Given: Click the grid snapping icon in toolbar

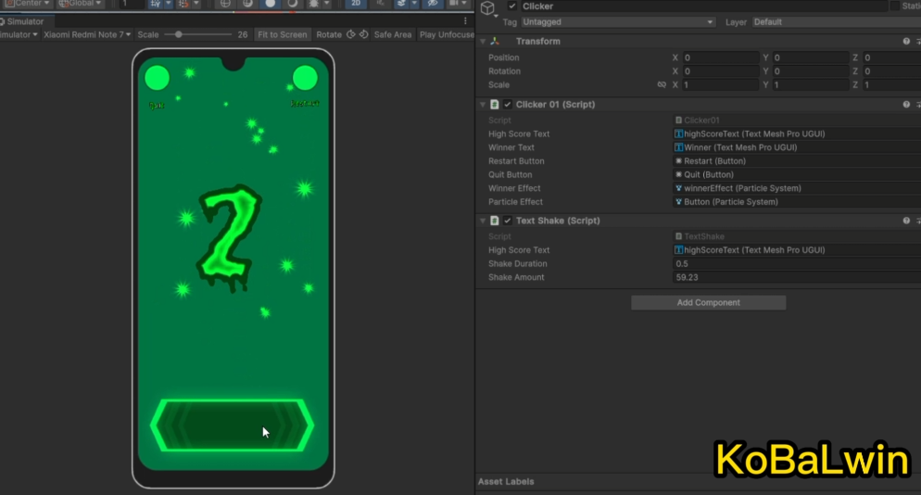Looking at the screenshot, I should click(155, 4).
